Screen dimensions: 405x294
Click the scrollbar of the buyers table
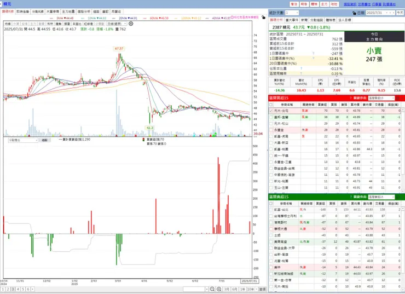click(403, 150)
